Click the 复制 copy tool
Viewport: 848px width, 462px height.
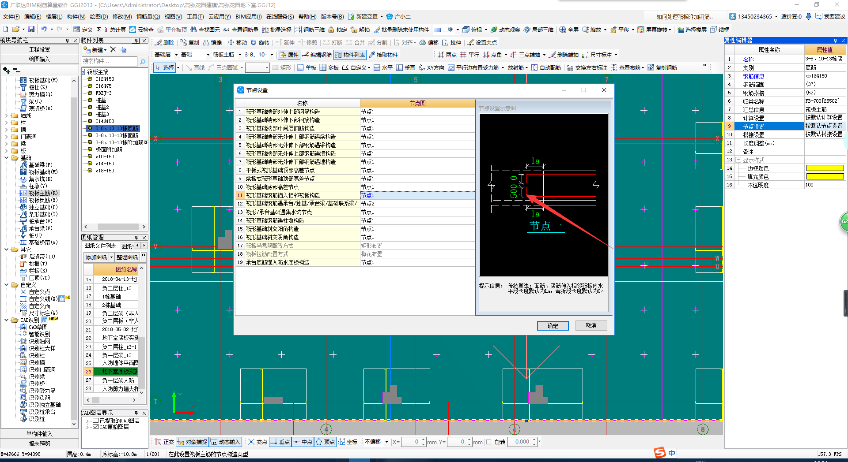click(189, 42)
